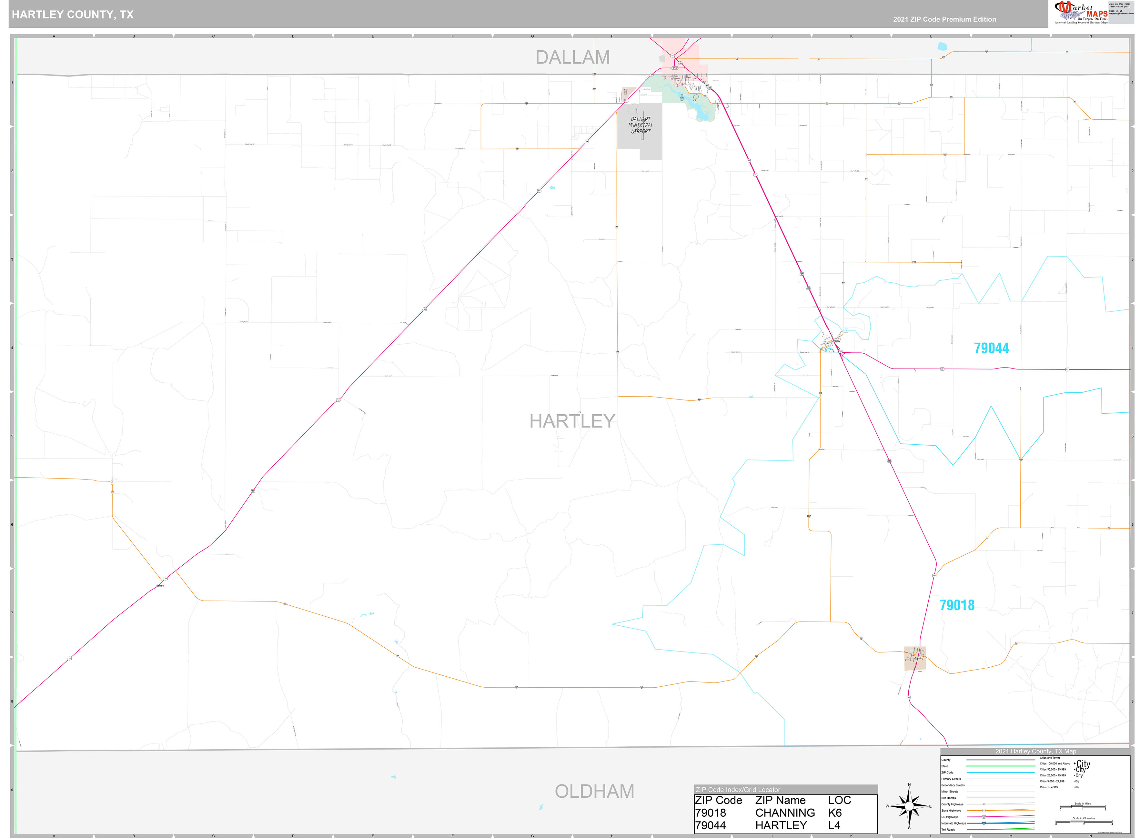Click the Interstate Highways shield symbol in legend
Viewport: 1140px width, 839px height.
[x=984, y=823]
